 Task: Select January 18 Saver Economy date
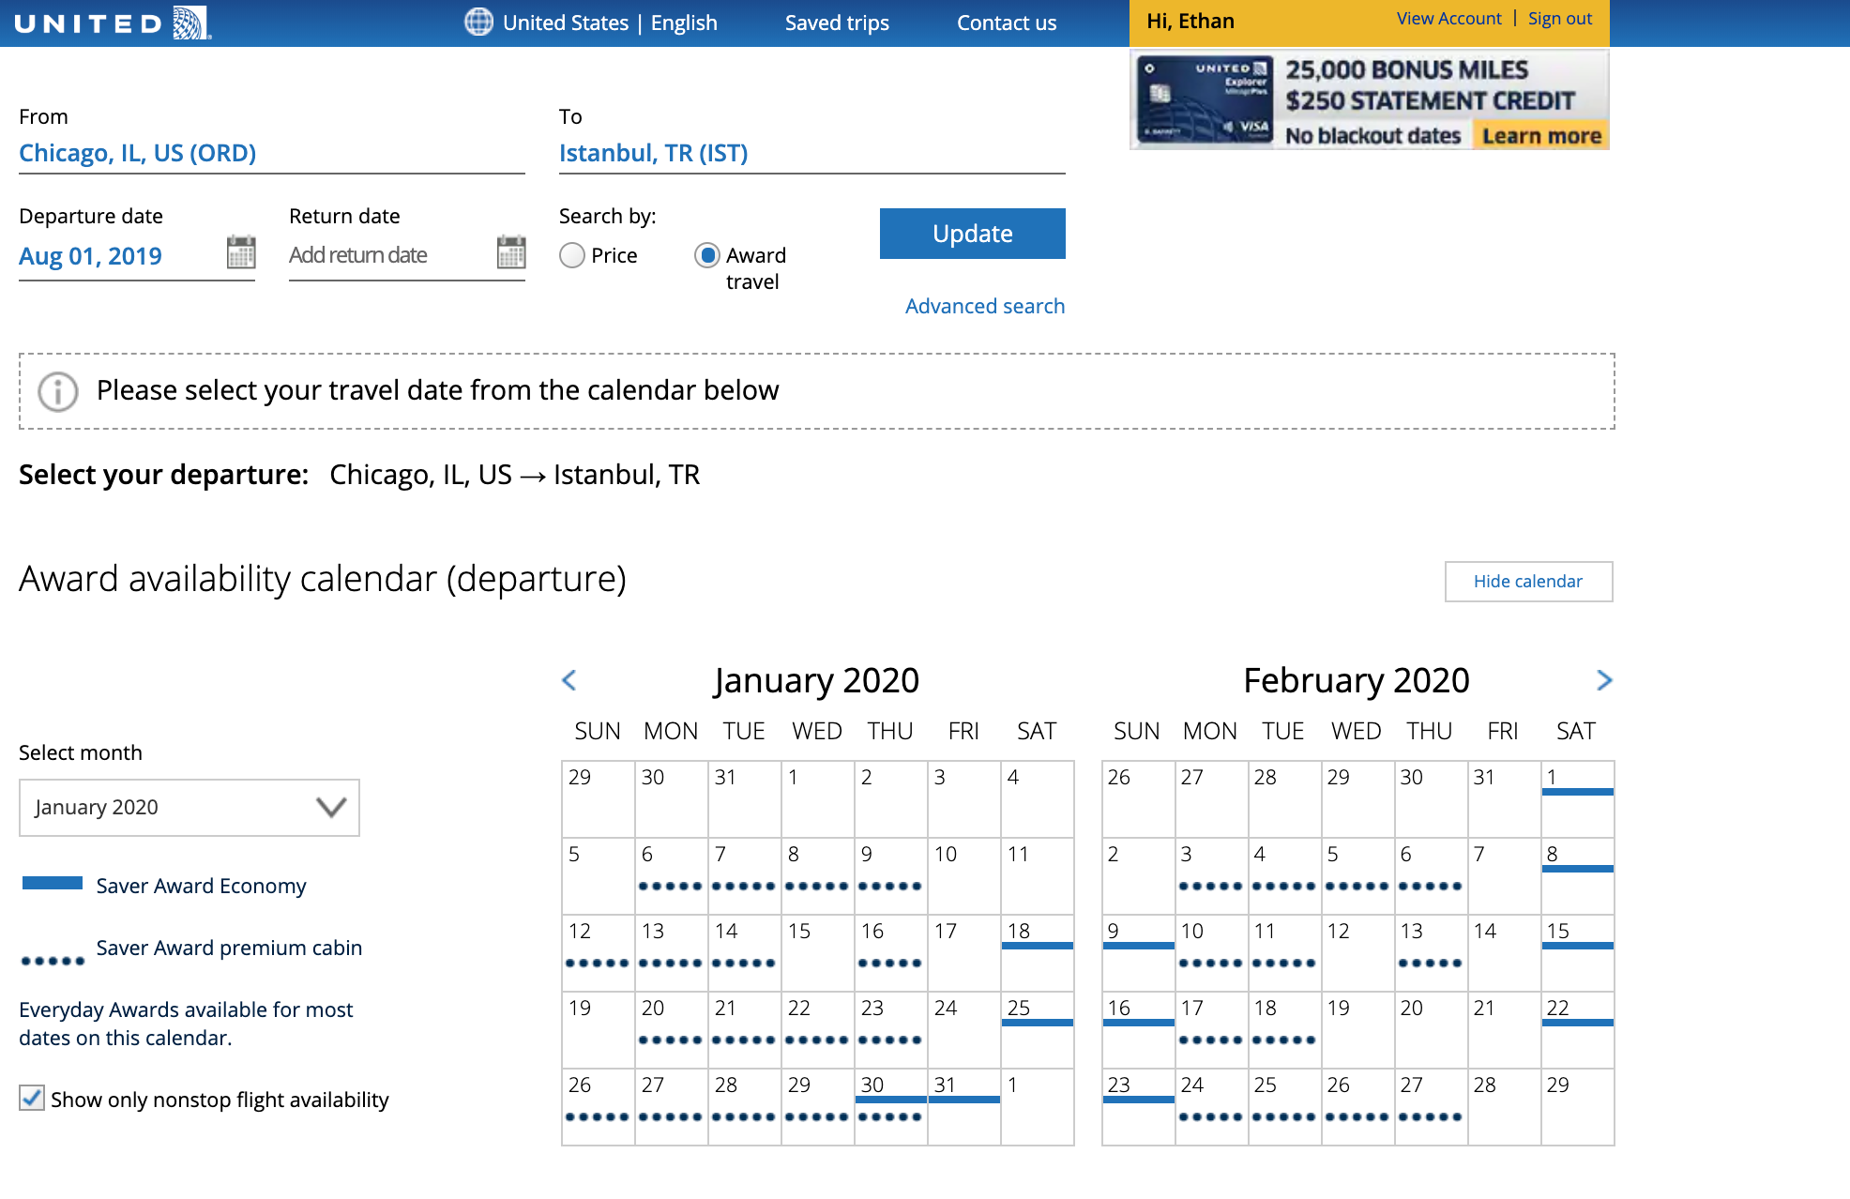pyautogui.click(x=1037, y=951)
